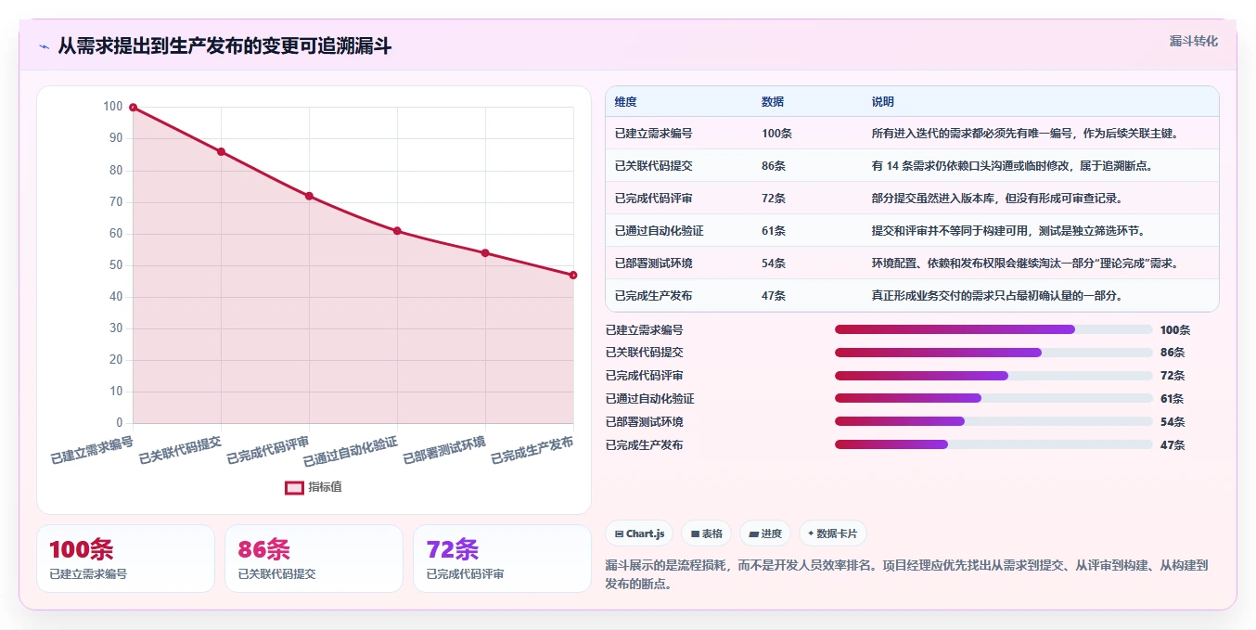Click the 已通过自动化验证 x-axis label on chart
This screenshot has height=630, width=1256.
(x=351, y=452)
